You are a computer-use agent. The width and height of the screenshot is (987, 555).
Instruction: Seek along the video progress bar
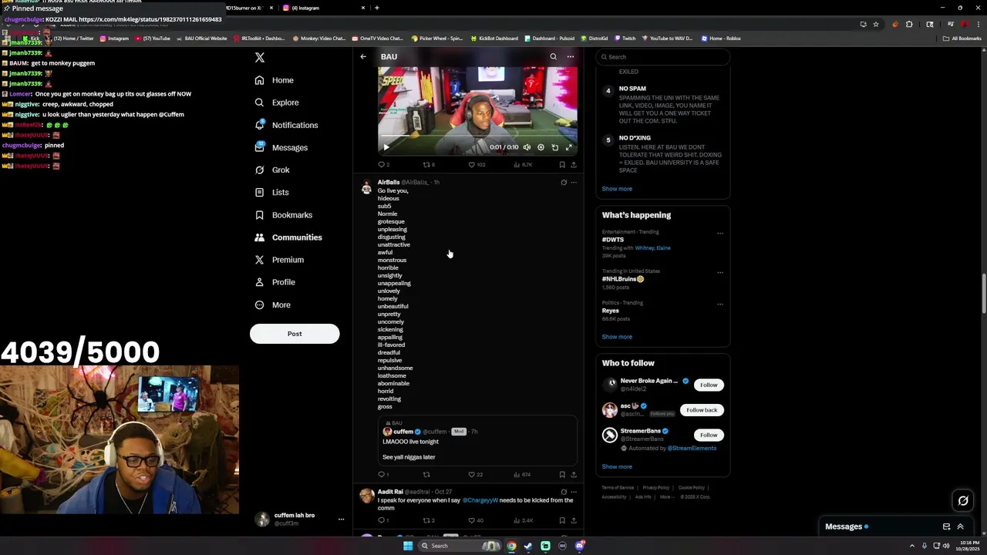(x=477, y=136)
